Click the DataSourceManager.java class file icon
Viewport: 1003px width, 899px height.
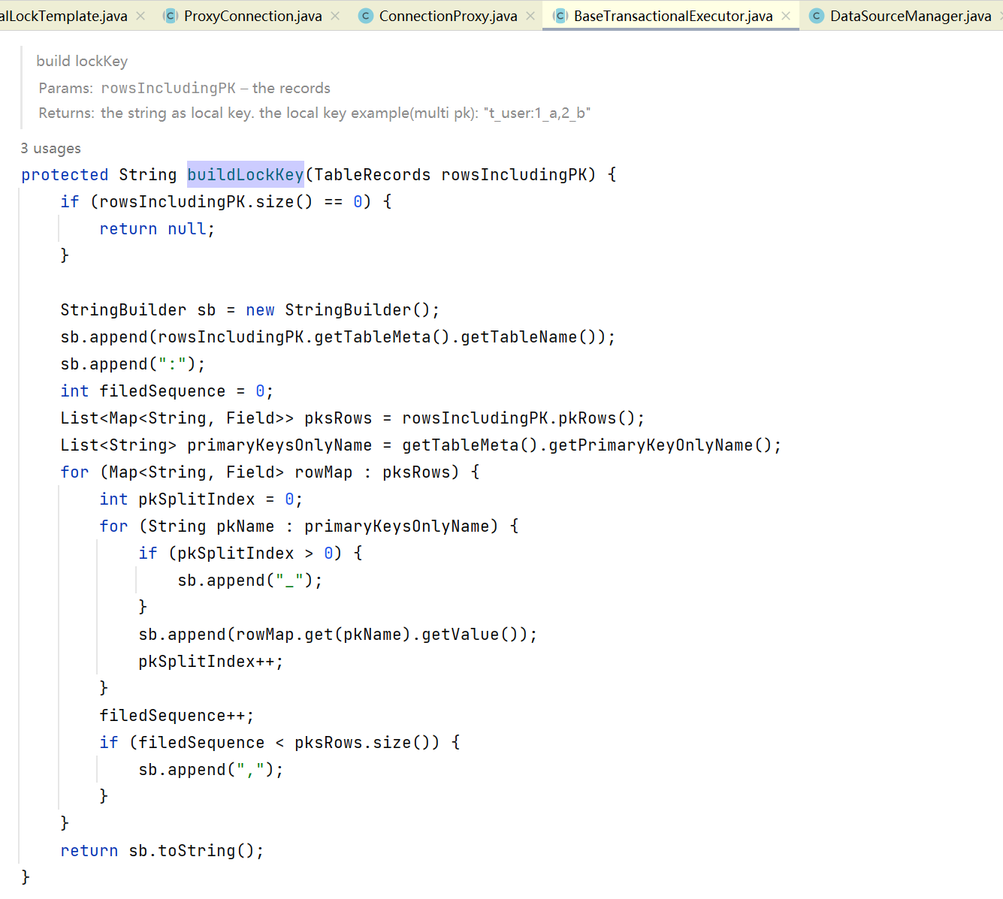point(817,16)
